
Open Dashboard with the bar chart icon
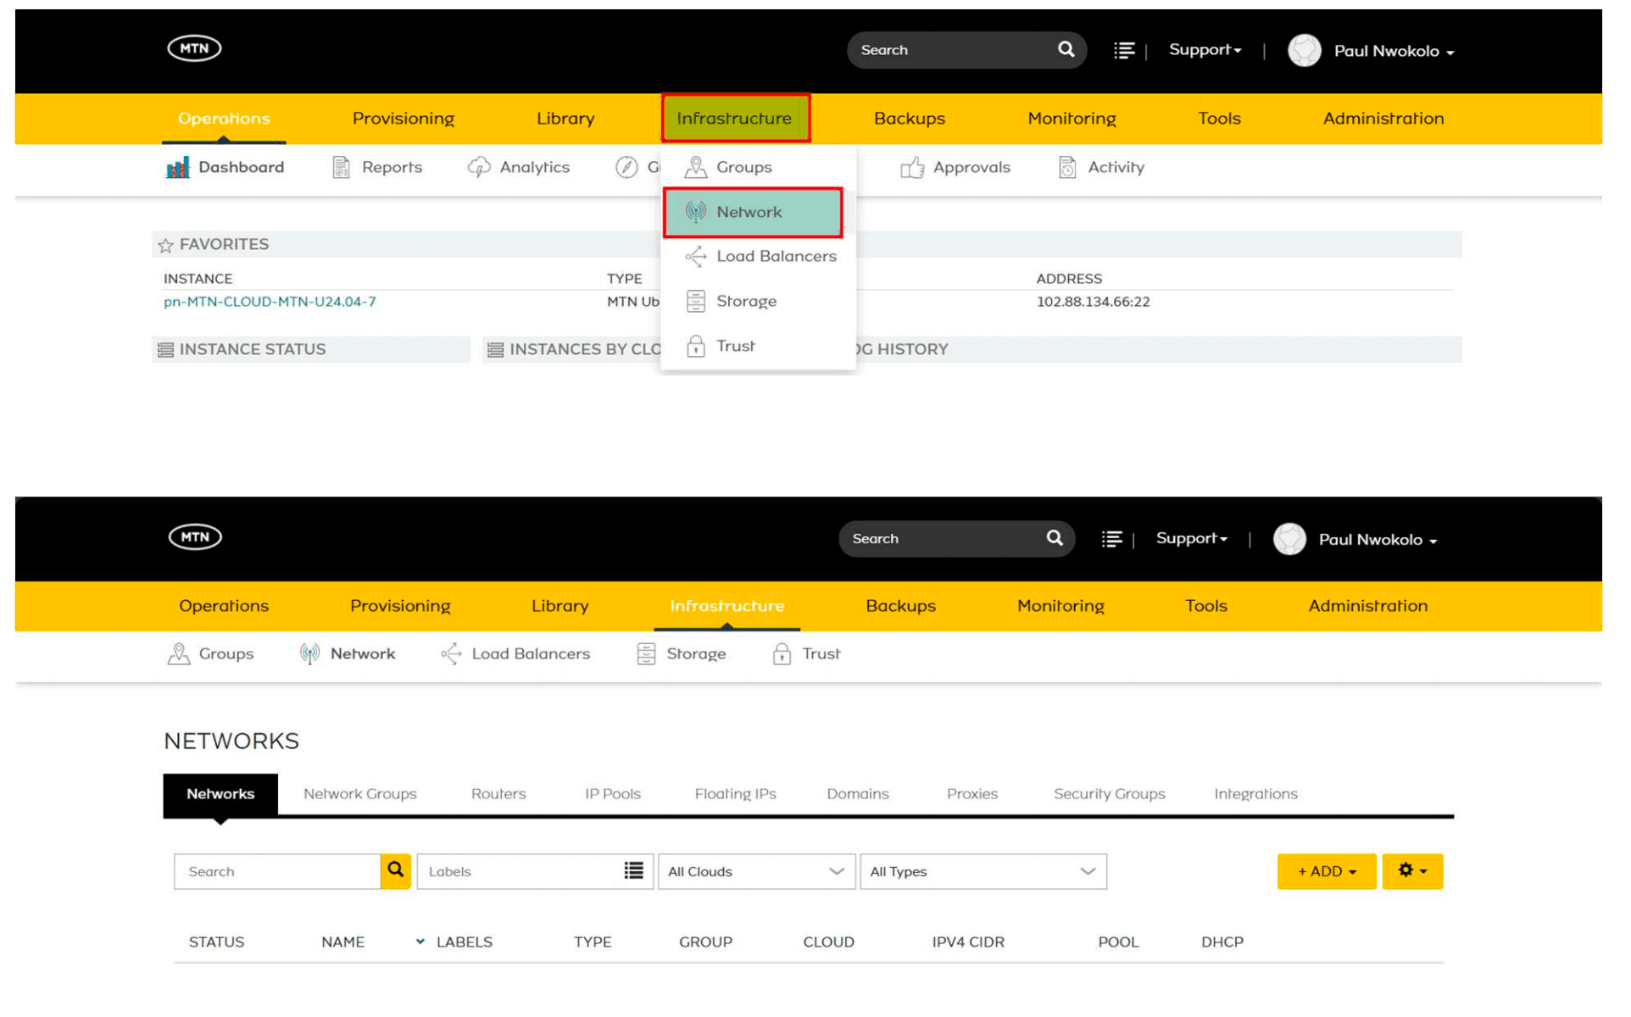[225, 167]
